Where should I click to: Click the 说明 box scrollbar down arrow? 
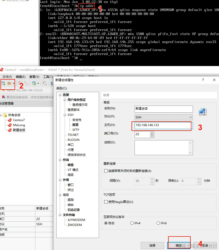[x=190, y=153]
